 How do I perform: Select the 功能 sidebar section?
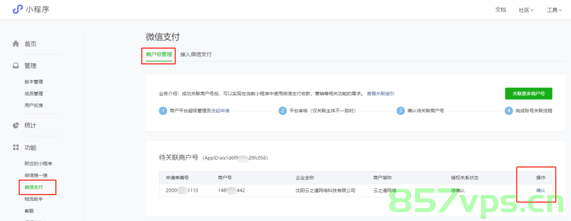point(30,147)
